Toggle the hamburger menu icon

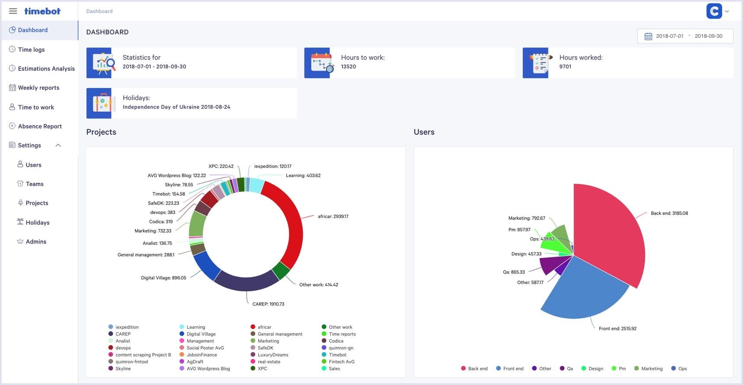[13, 11]
